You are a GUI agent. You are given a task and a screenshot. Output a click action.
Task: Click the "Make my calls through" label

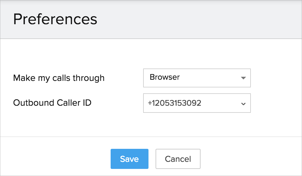coord(59,78)
